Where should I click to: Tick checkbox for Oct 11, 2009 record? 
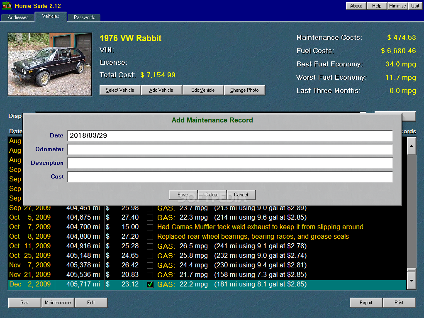pos(150,247)
